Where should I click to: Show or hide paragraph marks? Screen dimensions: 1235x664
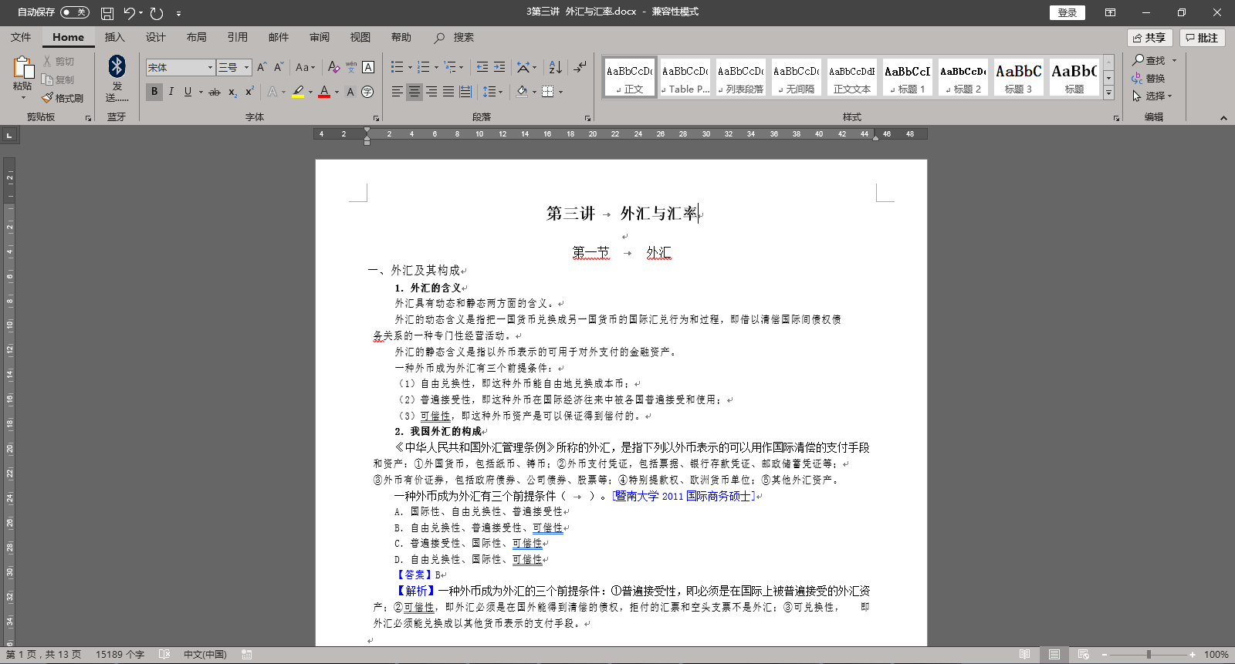[580, 67]
